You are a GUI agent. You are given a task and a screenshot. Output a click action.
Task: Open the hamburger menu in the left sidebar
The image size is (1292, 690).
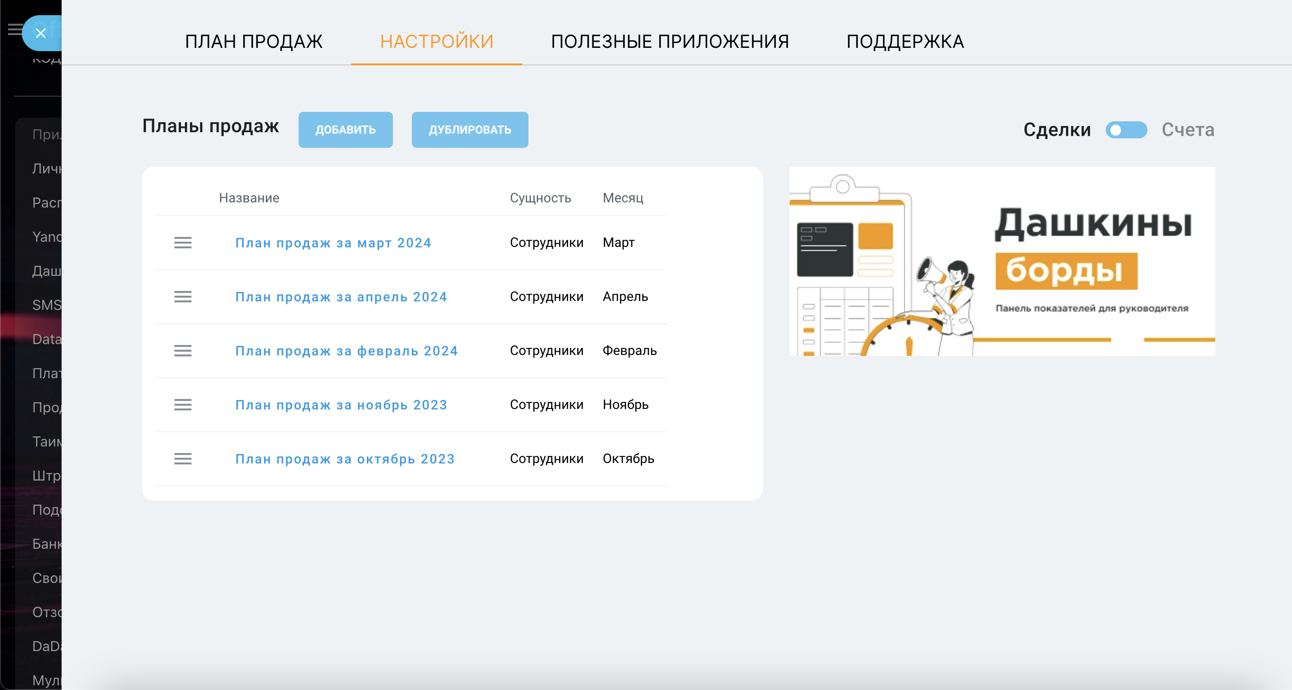[x=15, y=29]
